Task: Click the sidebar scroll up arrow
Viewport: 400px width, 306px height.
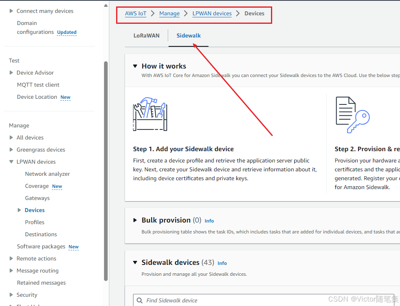Action: (x=106, y=5)
